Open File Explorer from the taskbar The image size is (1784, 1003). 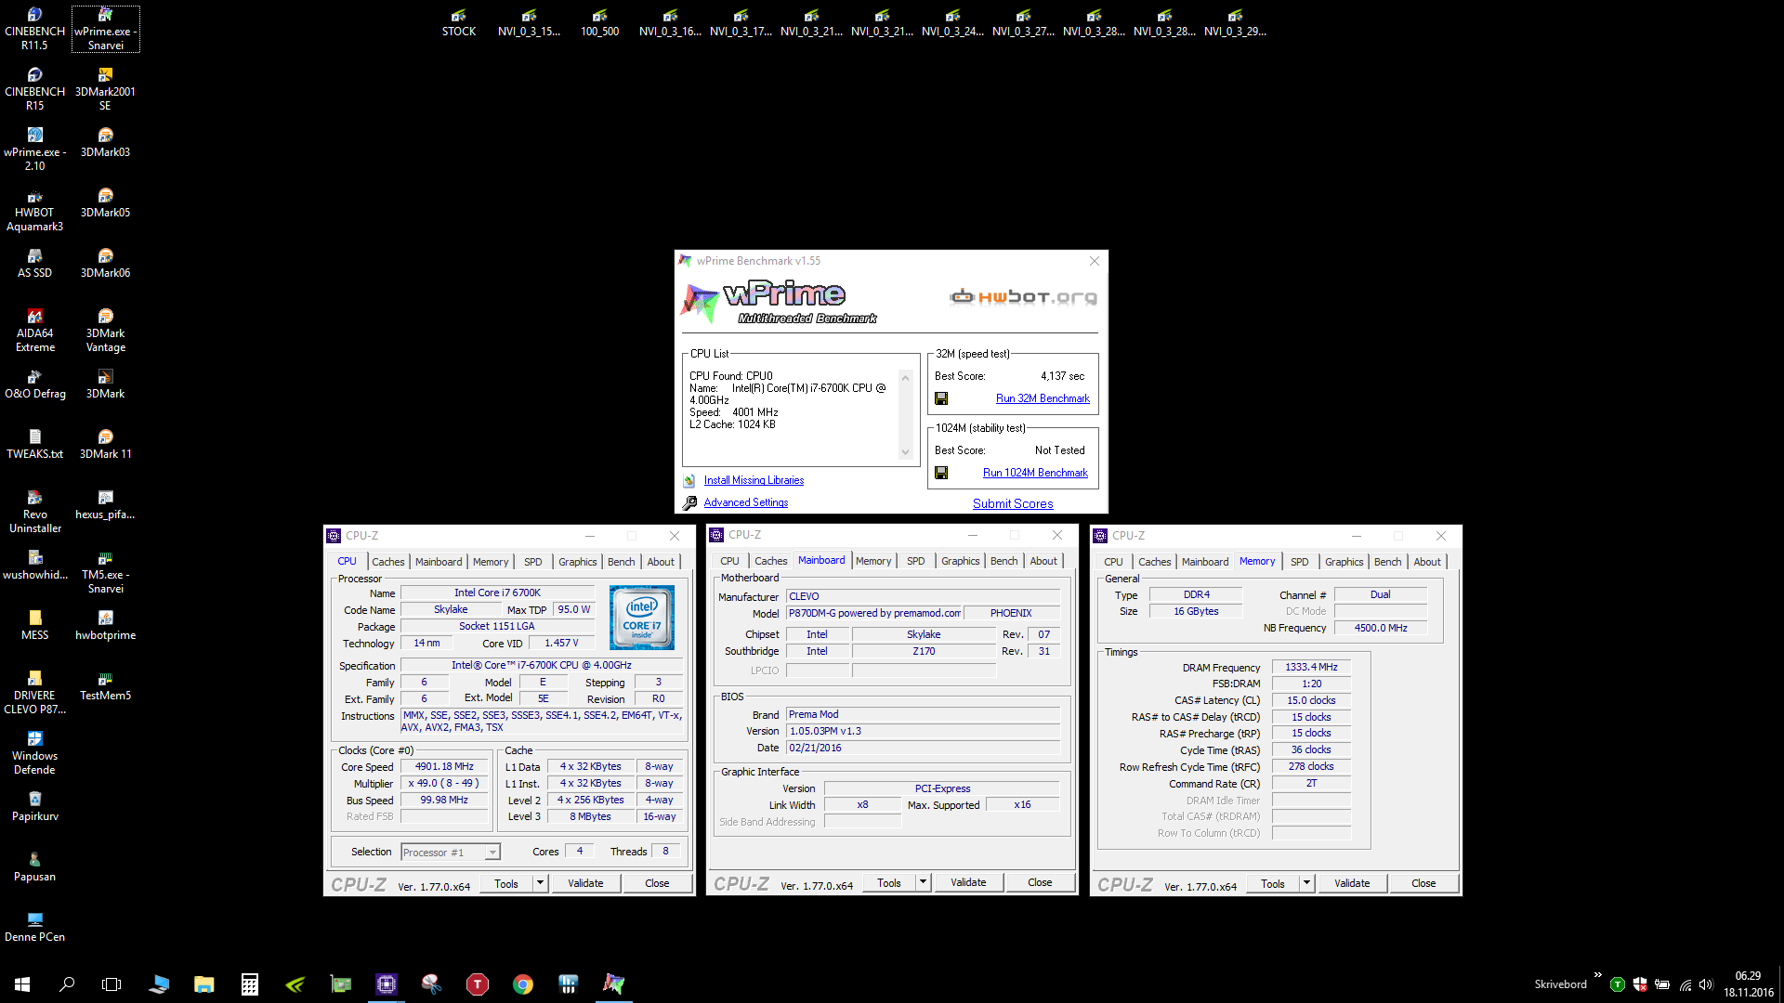pos(204,983)
